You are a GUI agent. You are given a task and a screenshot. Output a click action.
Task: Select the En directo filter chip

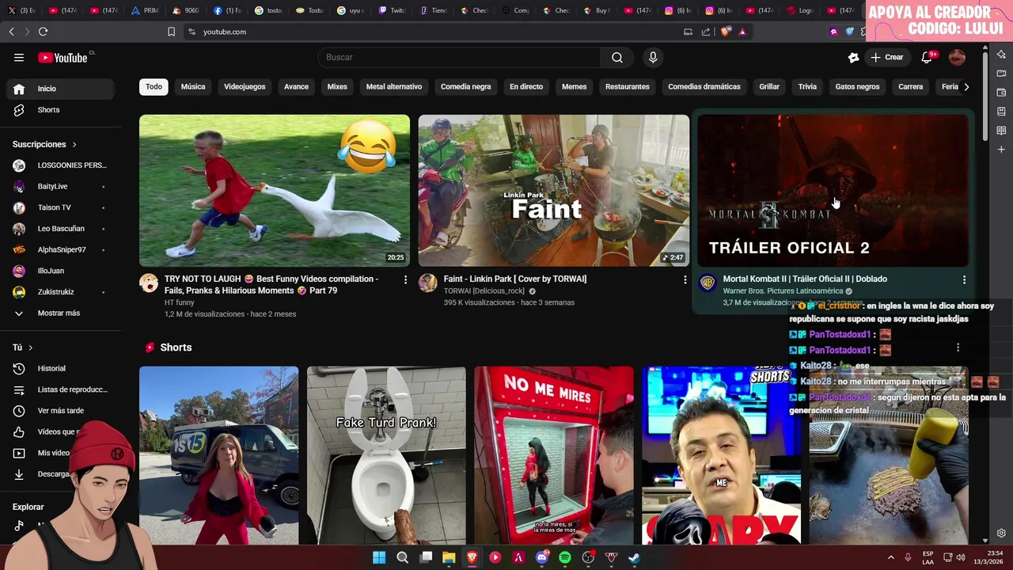point(526,87)
